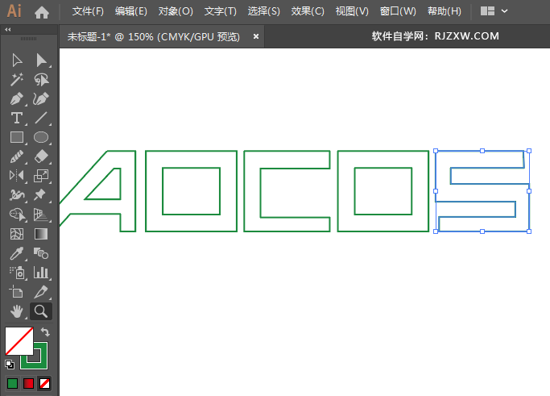Select the Eyedropper tool
Viewport: 550px width, 396px height.
pos(17,253)
